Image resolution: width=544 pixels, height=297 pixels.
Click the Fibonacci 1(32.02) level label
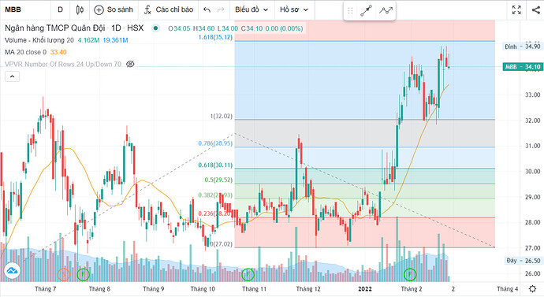pos(221,116)
